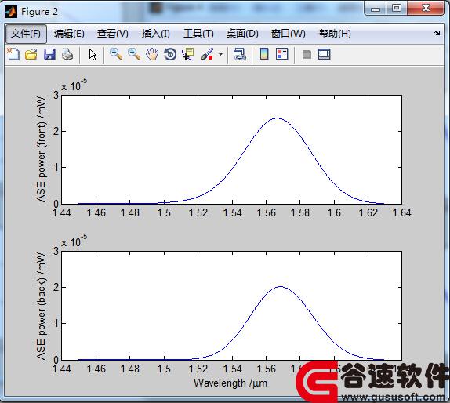Select the Edit Plot arrow tool
The image size is (450, 403).
tap(93, 54)
